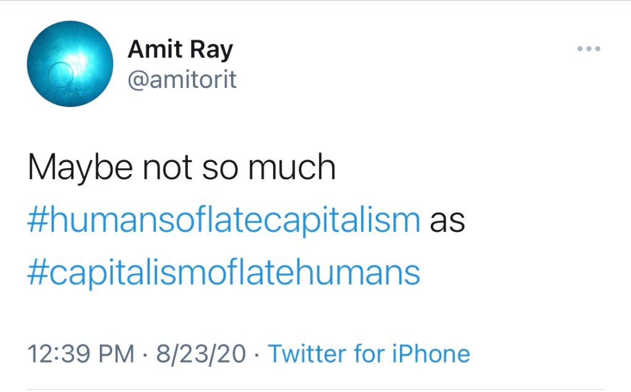The image size is (631, 392).
Task: Click the # symbol of #capitalismoflatehumans
Action: point(37,272)
